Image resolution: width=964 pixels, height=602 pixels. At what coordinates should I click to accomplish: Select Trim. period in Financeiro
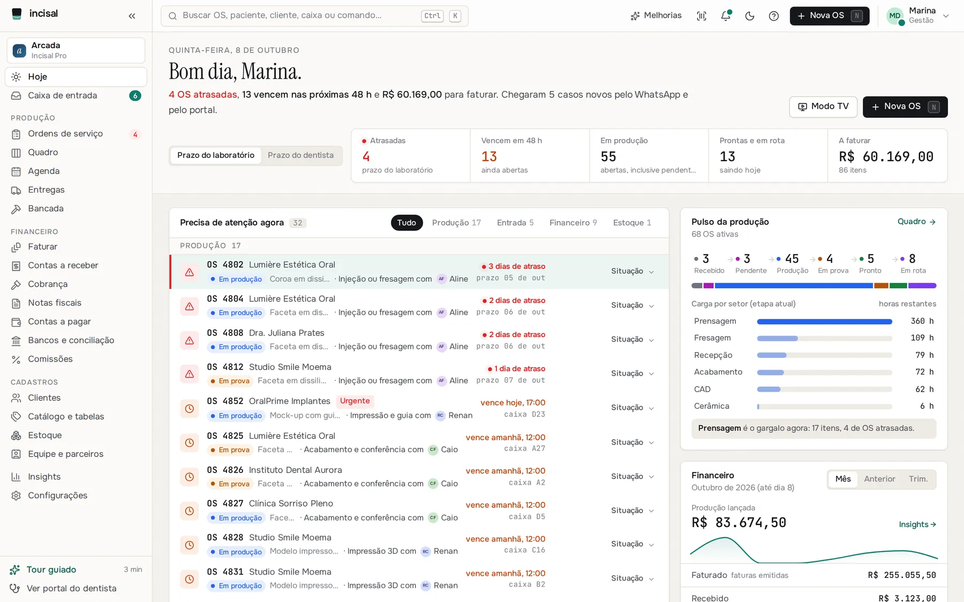click(918, 479)
